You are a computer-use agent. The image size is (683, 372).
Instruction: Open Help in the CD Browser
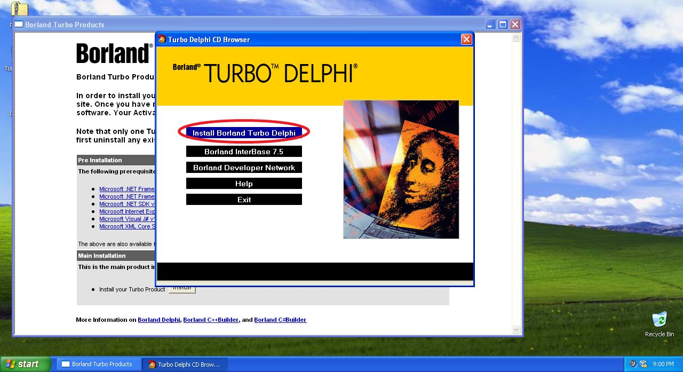[244, 184]
